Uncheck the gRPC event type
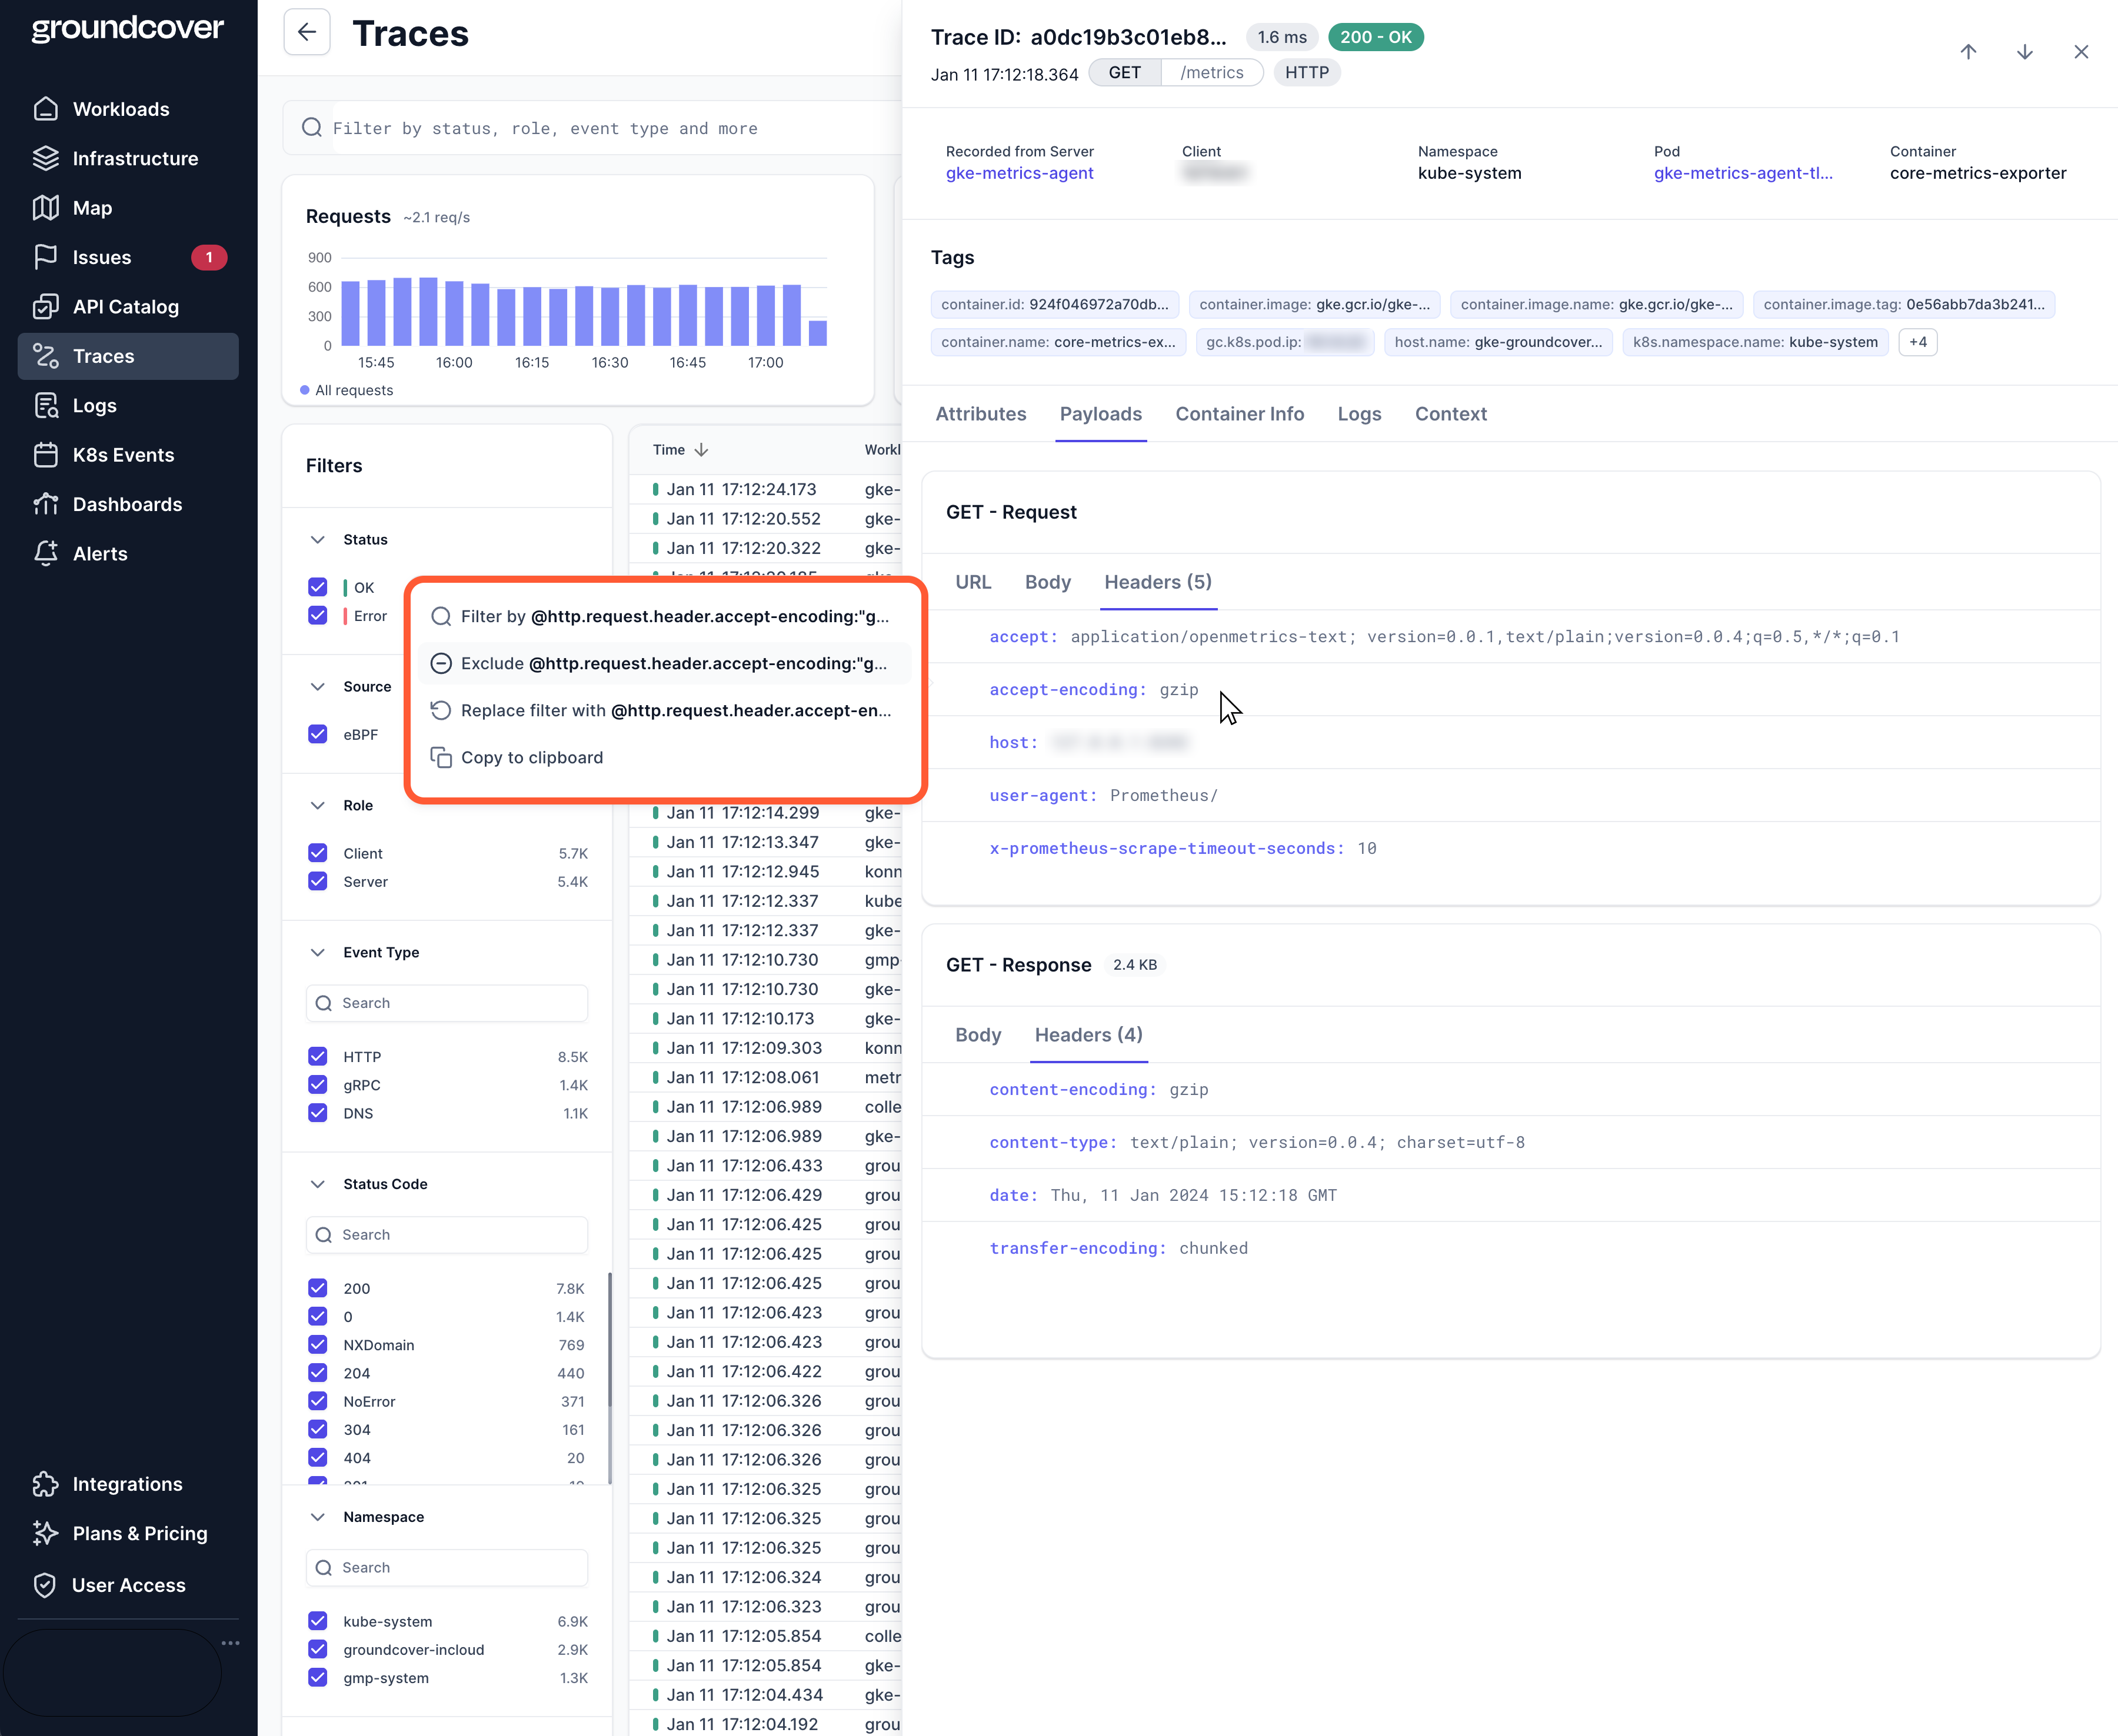 point(318,1085)
